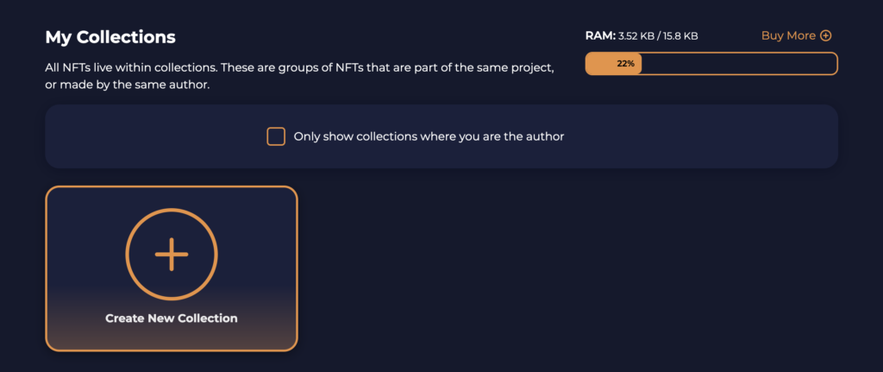The image size is (883, 372).
Task: Open the Buy More RAM link
Action: (x=788, y=36)
